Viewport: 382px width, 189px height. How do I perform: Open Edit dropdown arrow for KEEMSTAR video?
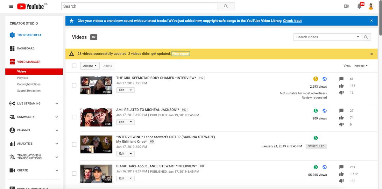(131, 90)
